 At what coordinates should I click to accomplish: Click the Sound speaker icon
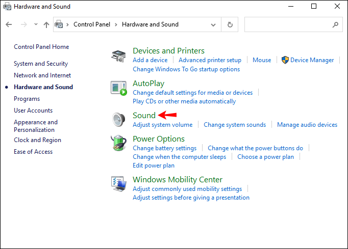pos(118,119)
